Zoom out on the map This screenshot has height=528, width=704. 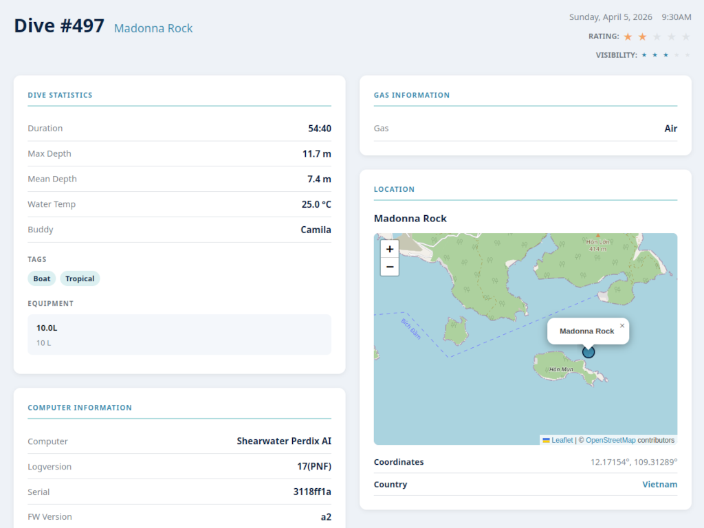(x=390, y=267)
